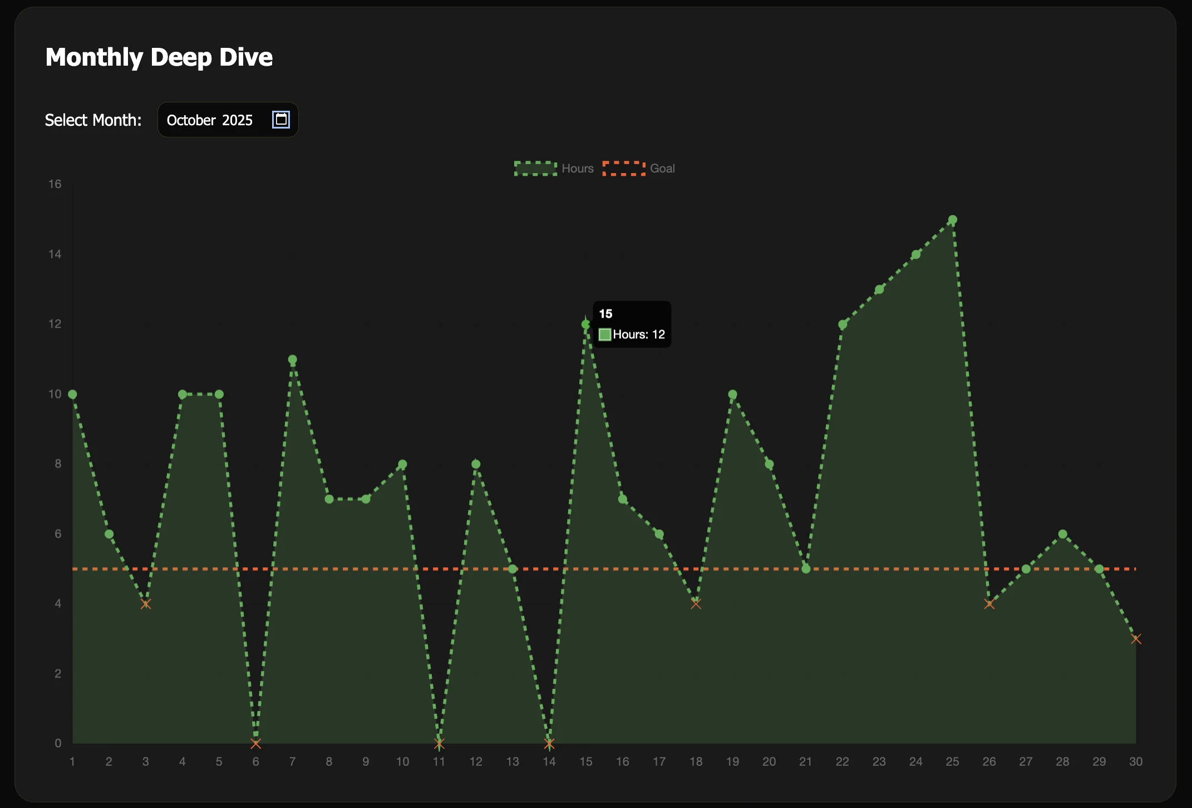1192x808 pixels.
Task: Click the green square inside the tooltip
Action: 604,334
